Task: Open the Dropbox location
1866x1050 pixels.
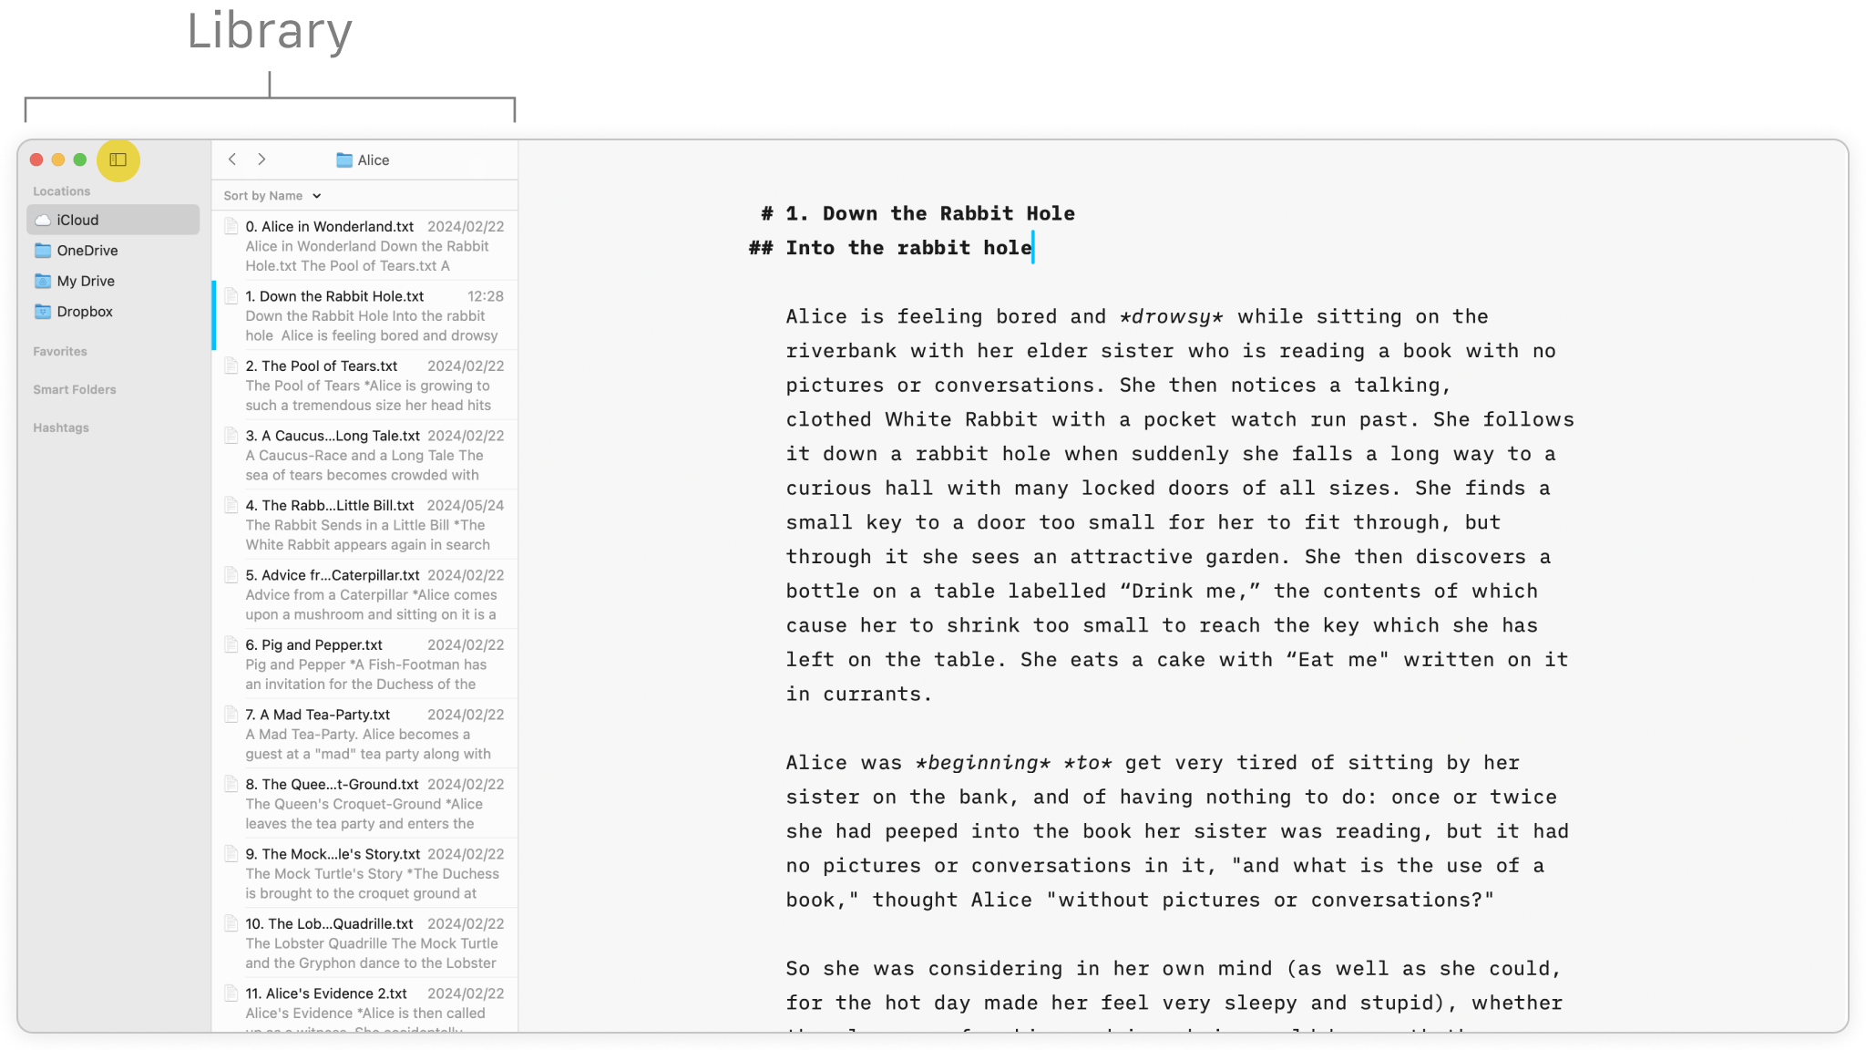Action: coord(85,312)
